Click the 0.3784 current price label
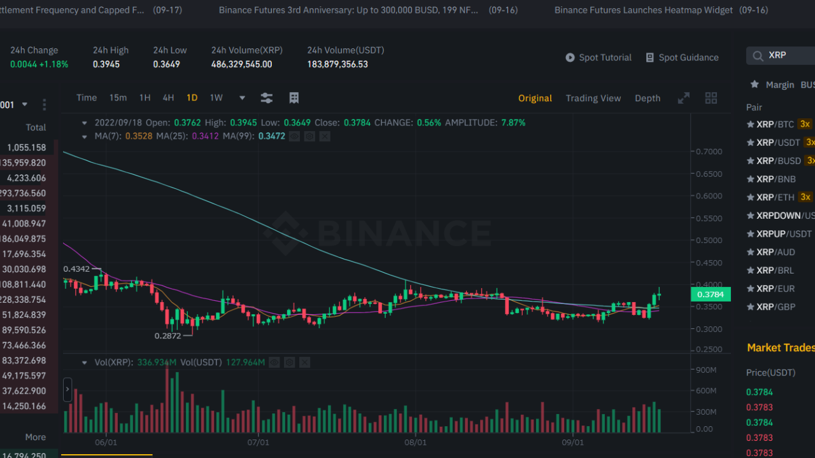 tap(711, 295)
